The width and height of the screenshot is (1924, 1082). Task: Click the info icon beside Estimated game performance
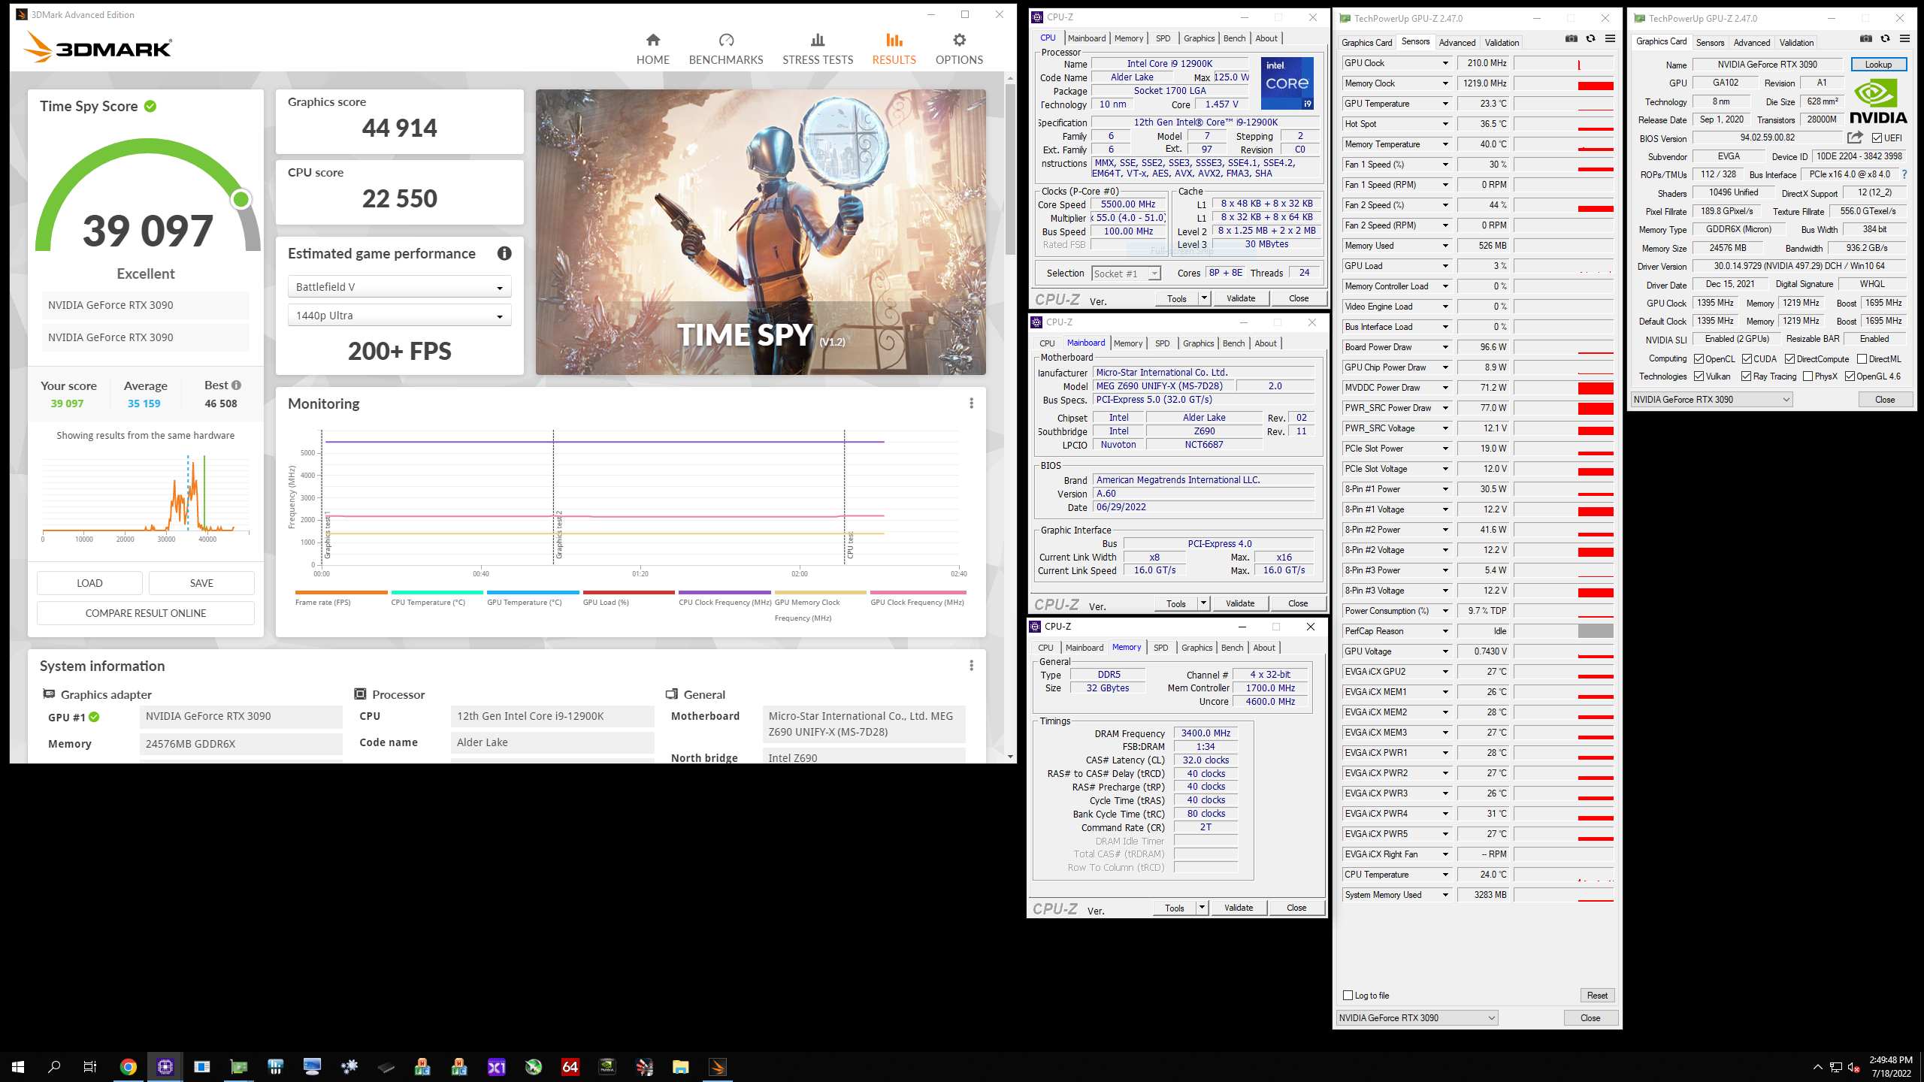[504, 254]
